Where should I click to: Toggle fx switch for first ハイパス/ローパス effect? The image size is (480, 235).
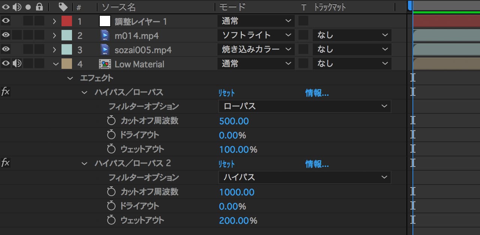[6, 92]
